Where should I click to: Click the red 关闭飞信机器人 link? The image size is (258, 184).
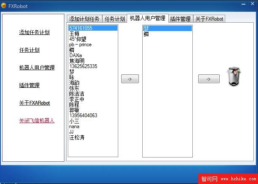click(37, 121)
